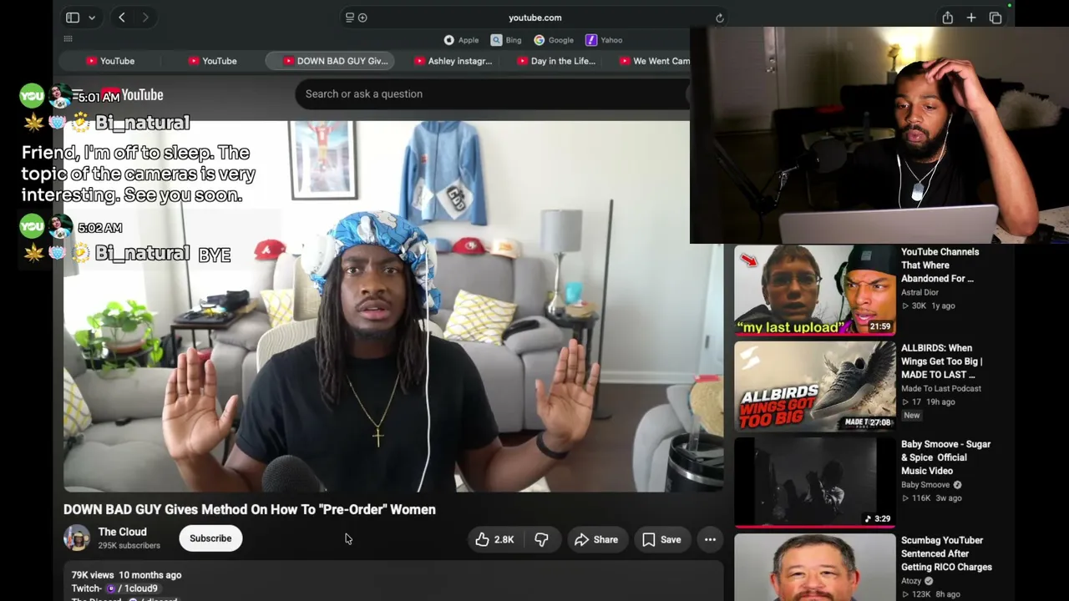Open the video Share button
This screenshot has height=601, width=1069.
pyautogui.click(x=596, y=539)
